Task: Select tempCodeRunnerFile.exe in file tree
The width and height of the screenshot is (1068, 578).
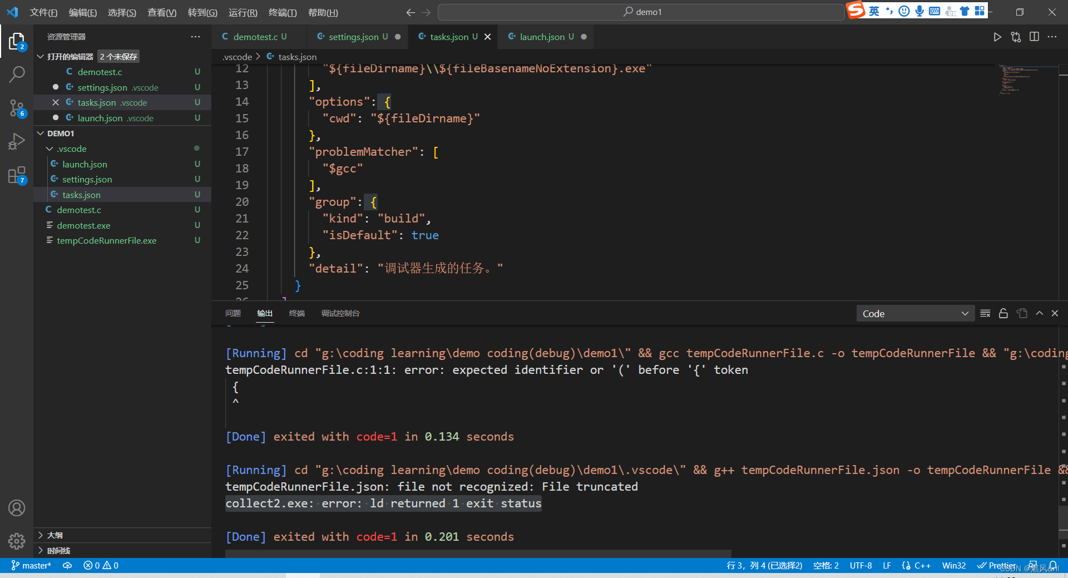Action: [122, 240]
